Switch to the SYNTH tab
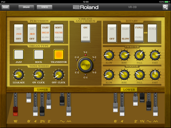The height and width of the screenshot is (128, 171). pyautogui.click(x=45, y=7)
